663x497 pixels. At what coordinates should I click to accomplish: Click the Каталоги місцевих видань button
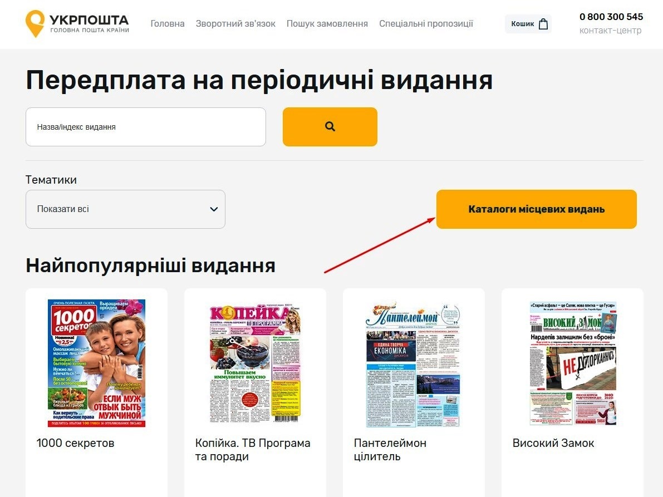pyautogui.click(x=537, y=209)
